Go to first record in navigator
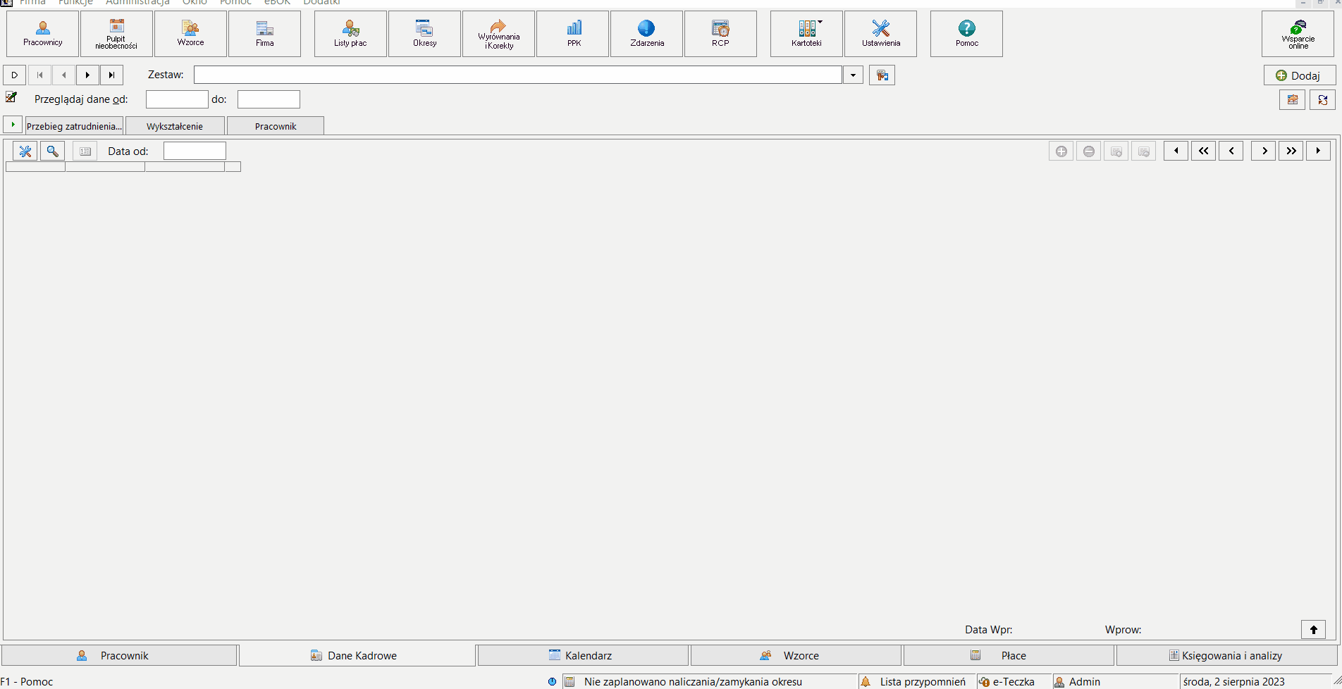 pos(39,75)
